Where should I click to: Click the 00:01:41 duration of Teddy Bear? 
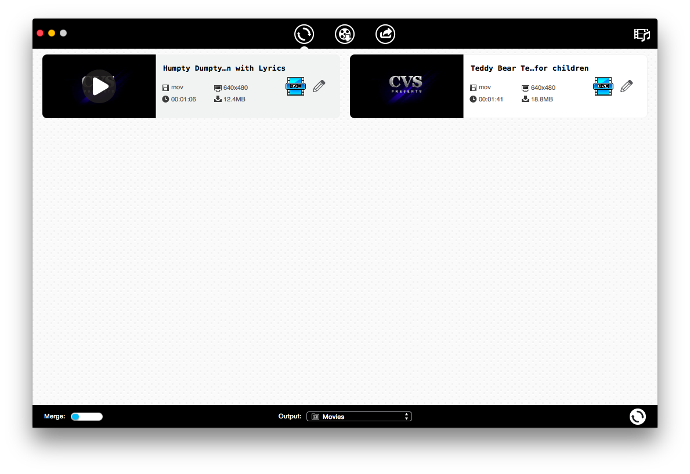click(490, 99)
